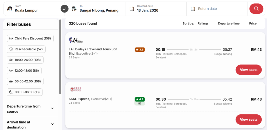Toggle the Child Fare Discount filter
This screenshot has width=267, height=130.
point(30,38)
